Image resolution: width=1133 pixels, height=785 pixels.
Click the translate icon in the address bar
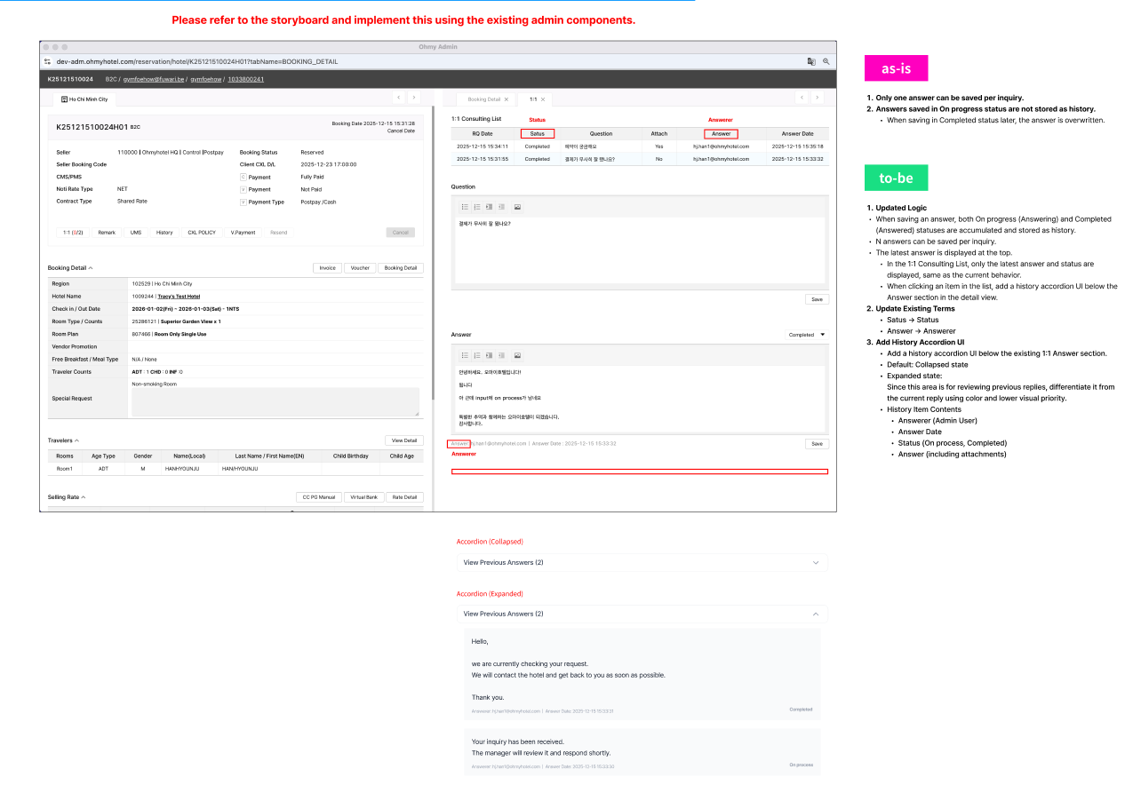pyautogui.click(x=811, y=61)
